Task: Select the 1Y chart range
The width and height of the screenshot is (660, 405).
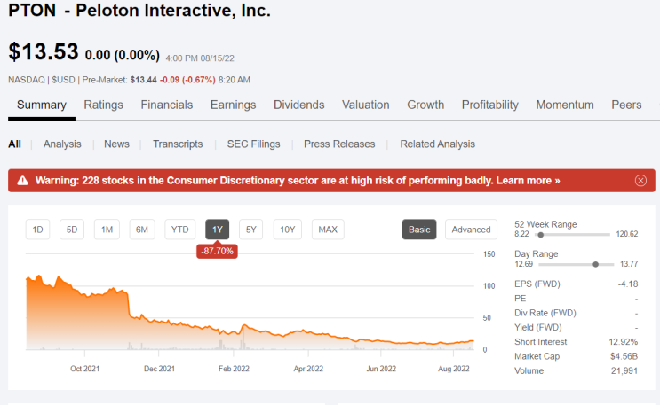Action: [x=218, y=230]
